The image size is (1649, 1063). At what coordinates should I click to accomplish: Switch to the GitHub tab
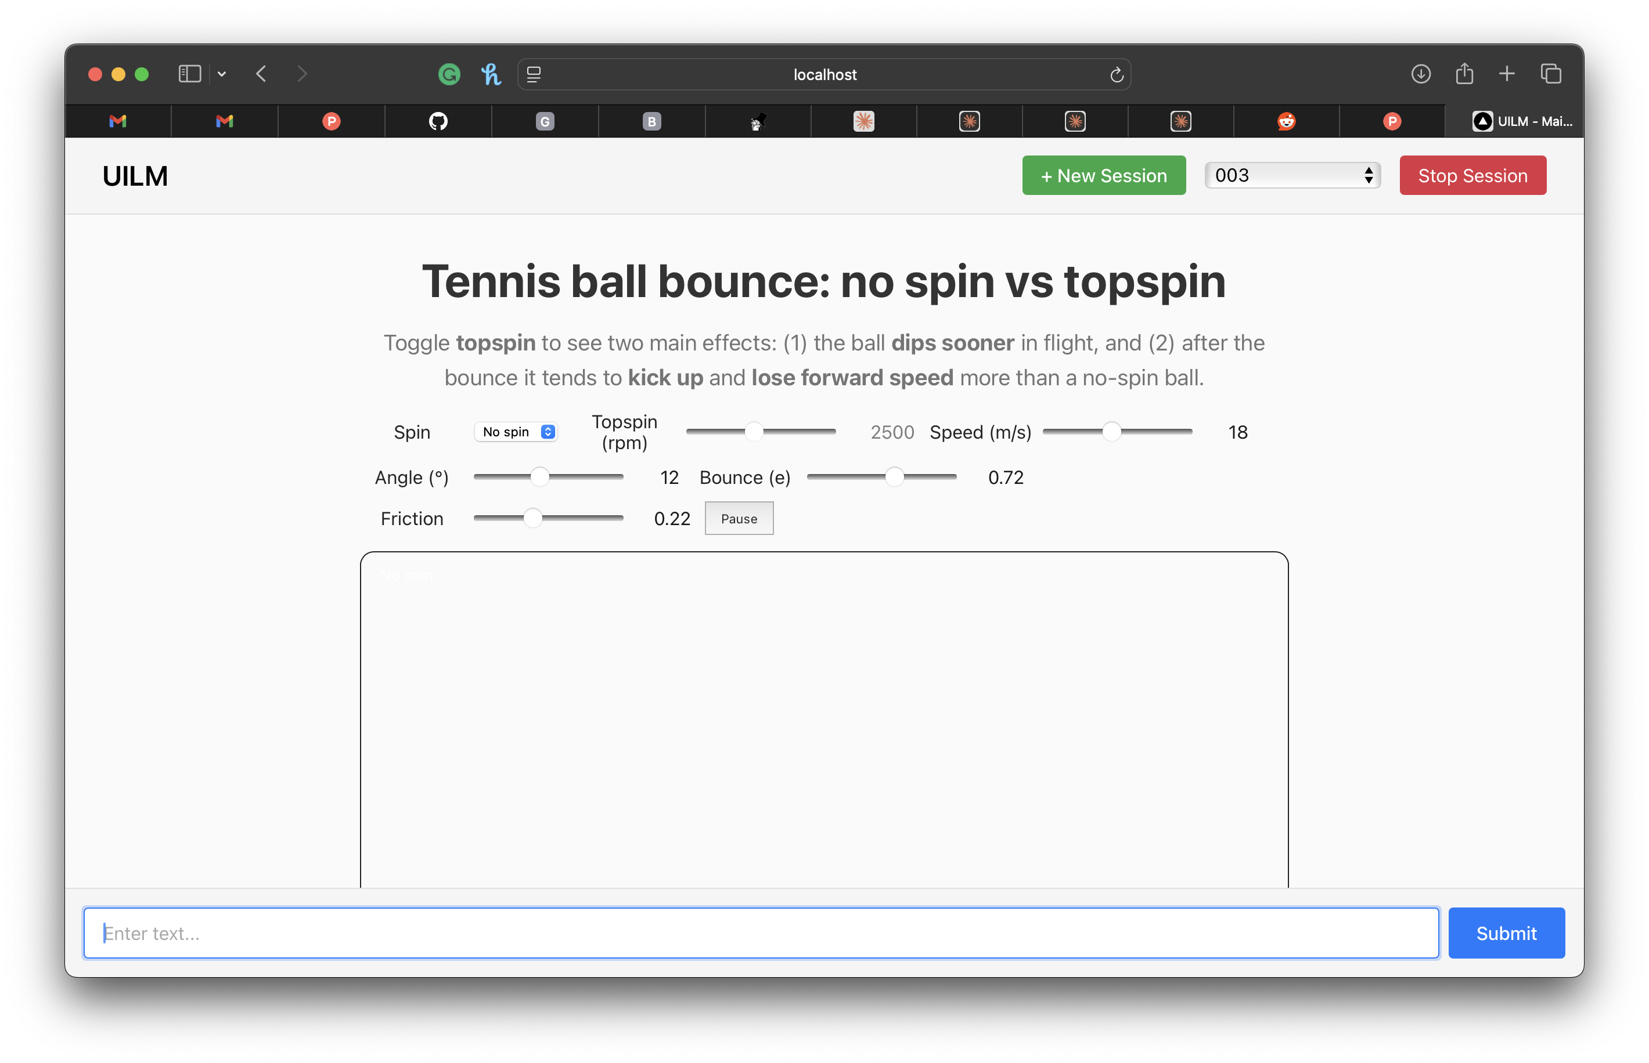pyautogui.click(x=438, y=121)
